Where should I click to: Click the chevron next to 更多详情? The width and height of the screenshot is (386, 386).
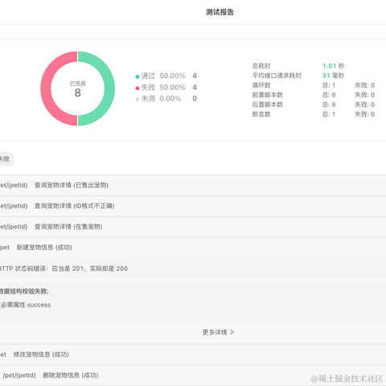[x=232, y=332]
